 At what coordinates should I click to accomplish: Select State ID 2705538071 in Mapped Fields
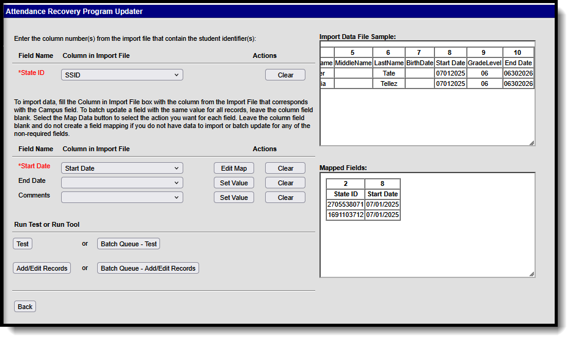click(346, 204)
